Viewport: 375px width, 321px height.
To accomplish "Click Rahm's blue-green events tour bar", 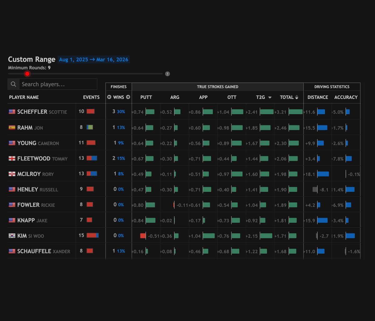I will tap(90, 127).
